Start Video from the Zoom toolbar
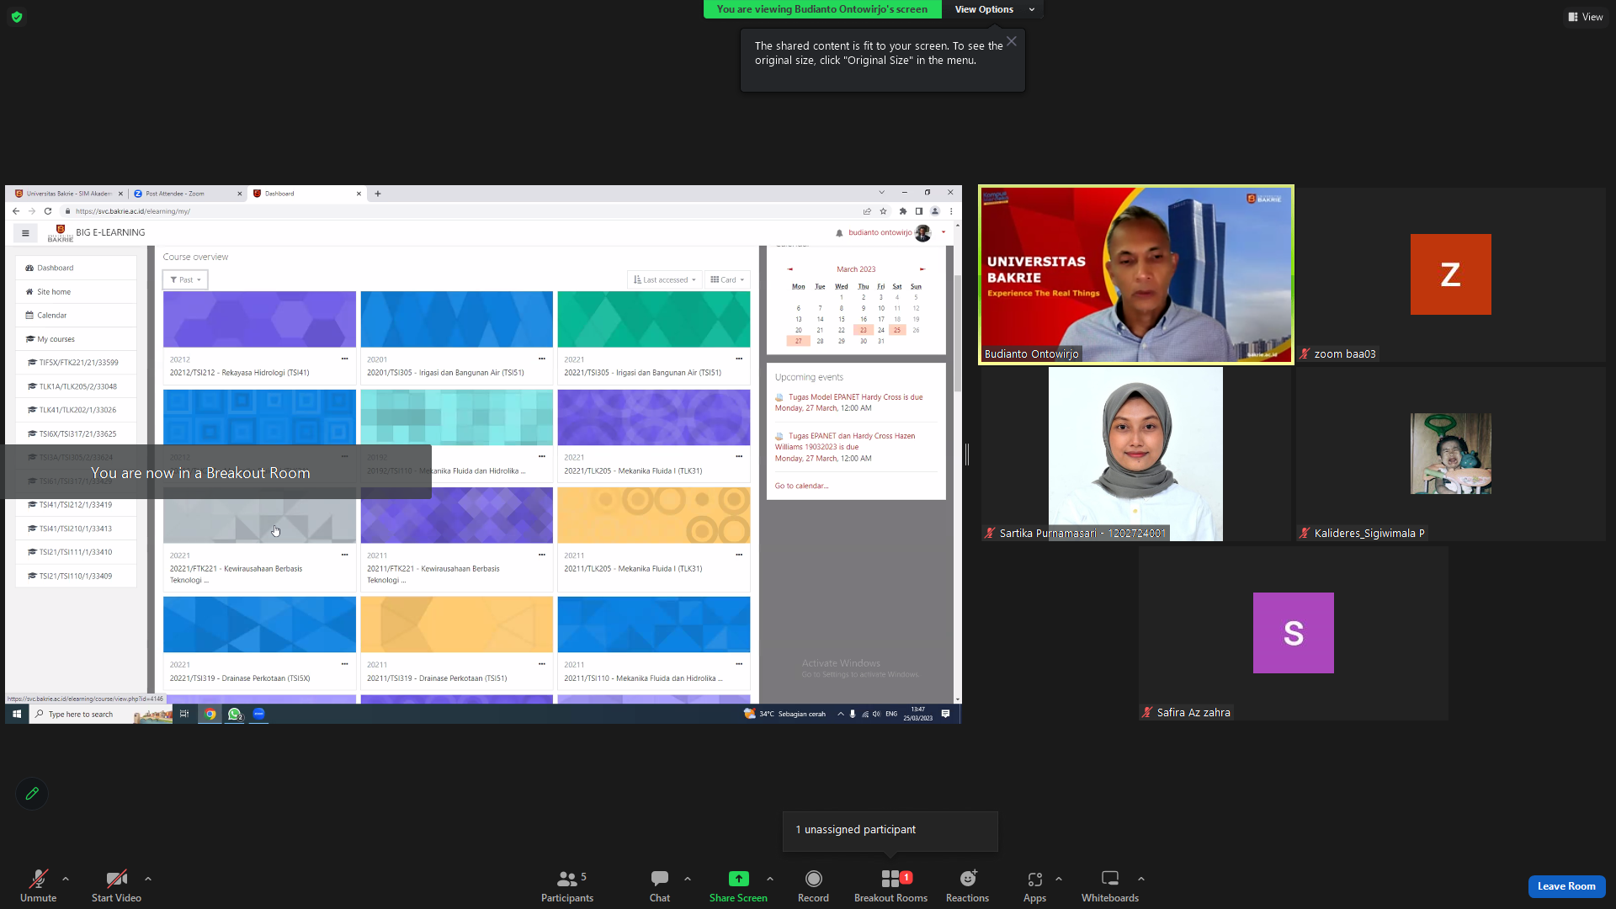 116,885
